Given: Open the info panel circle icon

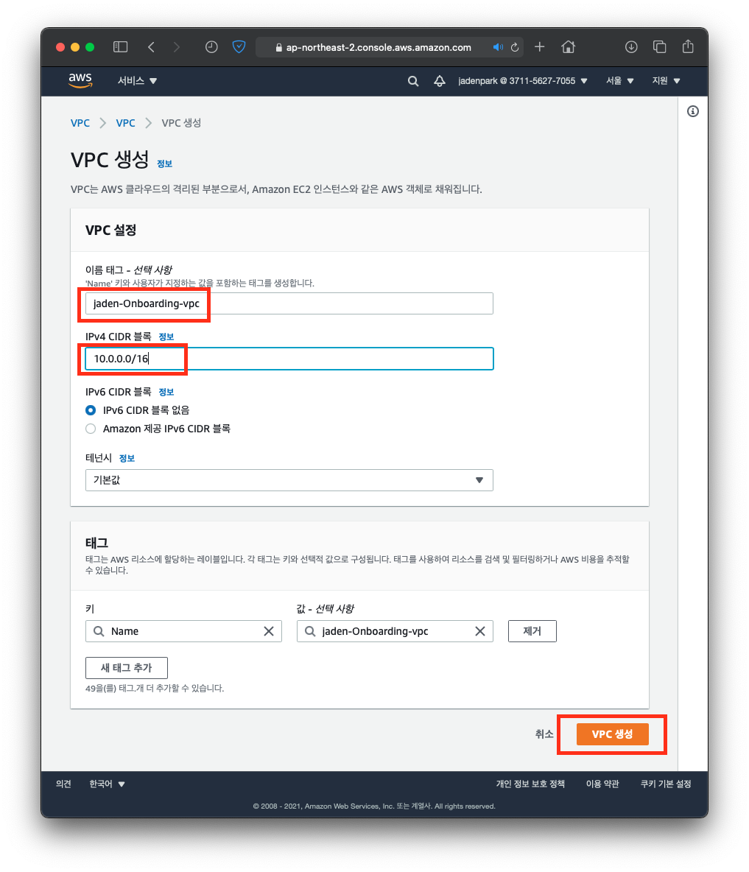Looking at the screenshot, I should pos(693,111).
